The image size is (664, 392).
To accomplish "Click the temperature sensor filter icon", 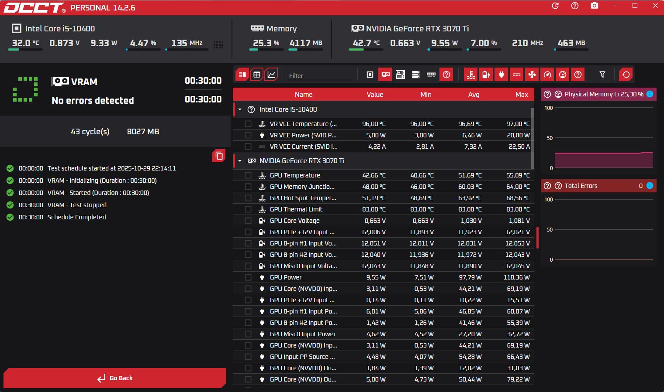I will [x=470, y=75].
